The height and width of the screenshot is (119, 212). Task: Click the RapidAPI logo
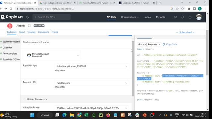tap(12, 17)
